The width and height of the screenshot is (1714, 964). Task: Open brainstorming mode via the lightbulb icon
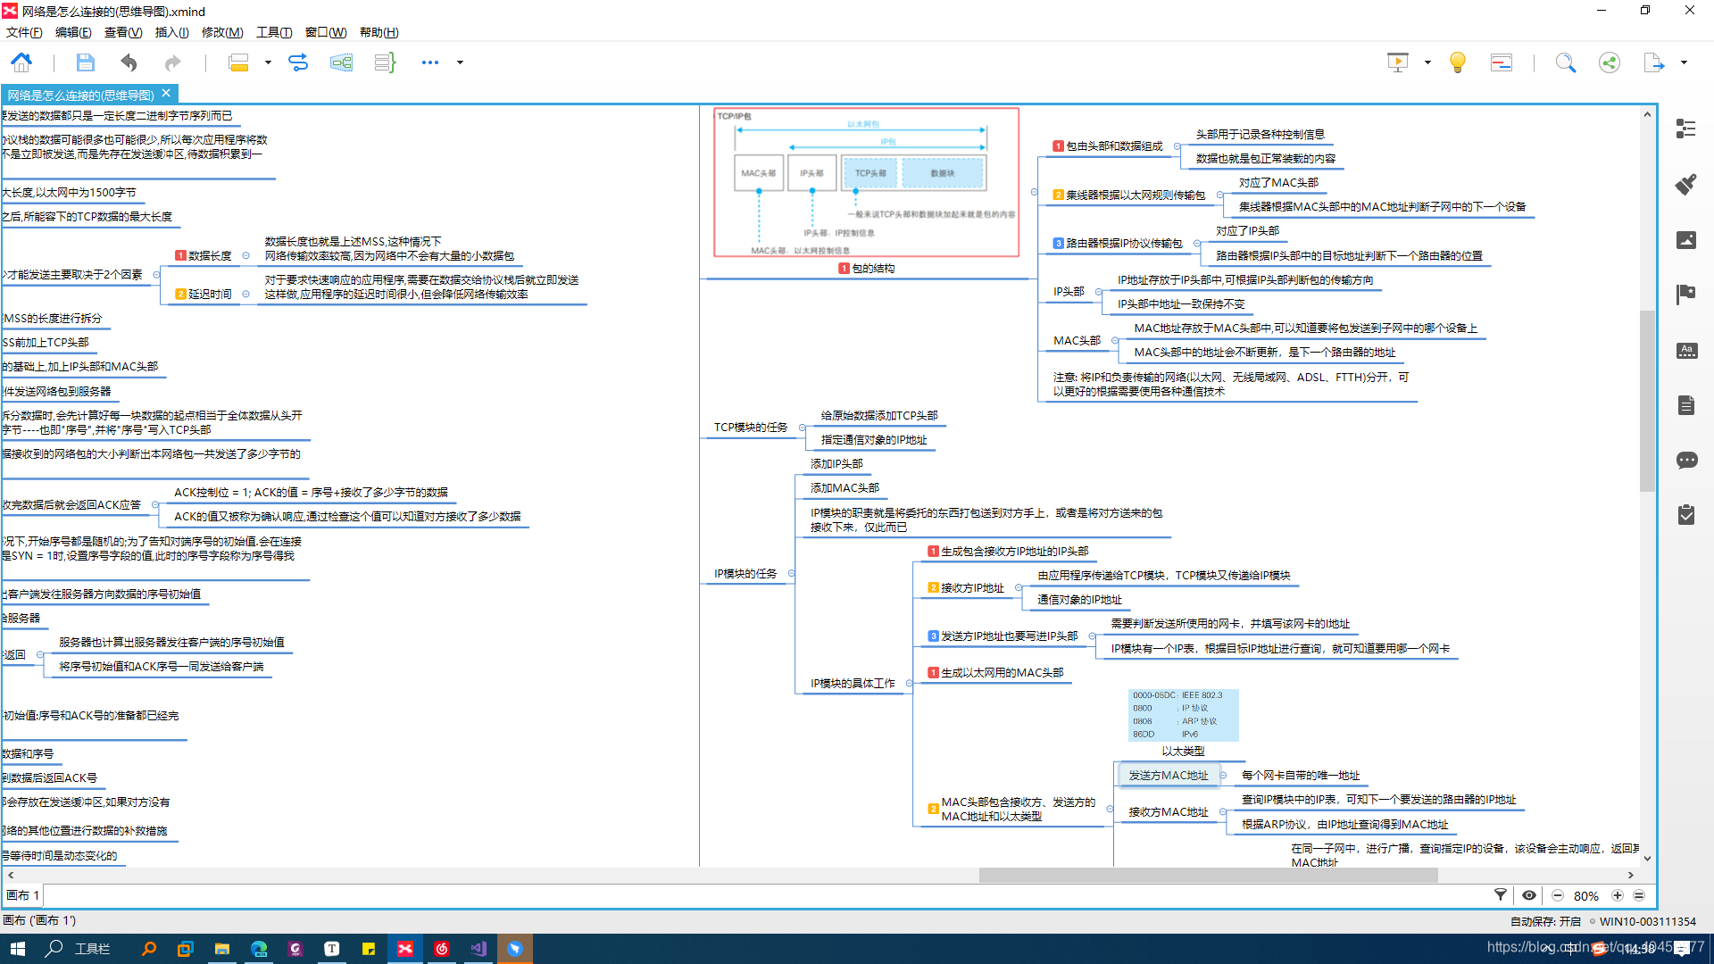pos(1457,62)
